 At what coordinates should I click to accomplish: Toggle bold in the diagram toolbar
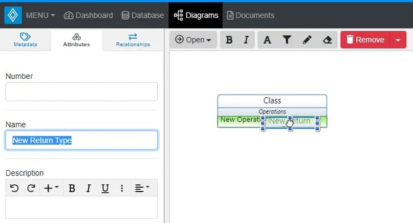click(x=229, y=40)
